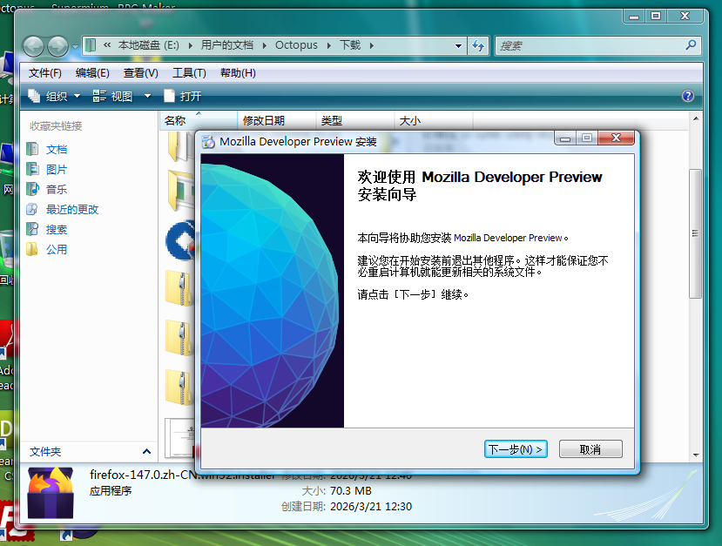Click the explorer back arrow button
Viewport: 722px width, 546px height.
coord(34,46)
